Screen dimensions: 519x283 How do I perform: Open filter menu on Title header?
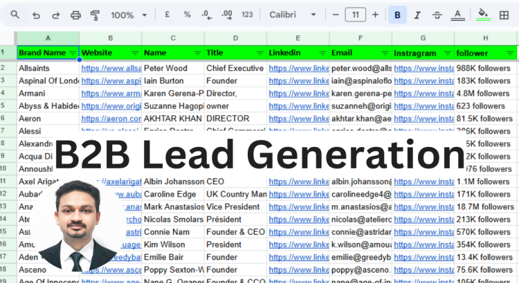[x=260, y=53]
